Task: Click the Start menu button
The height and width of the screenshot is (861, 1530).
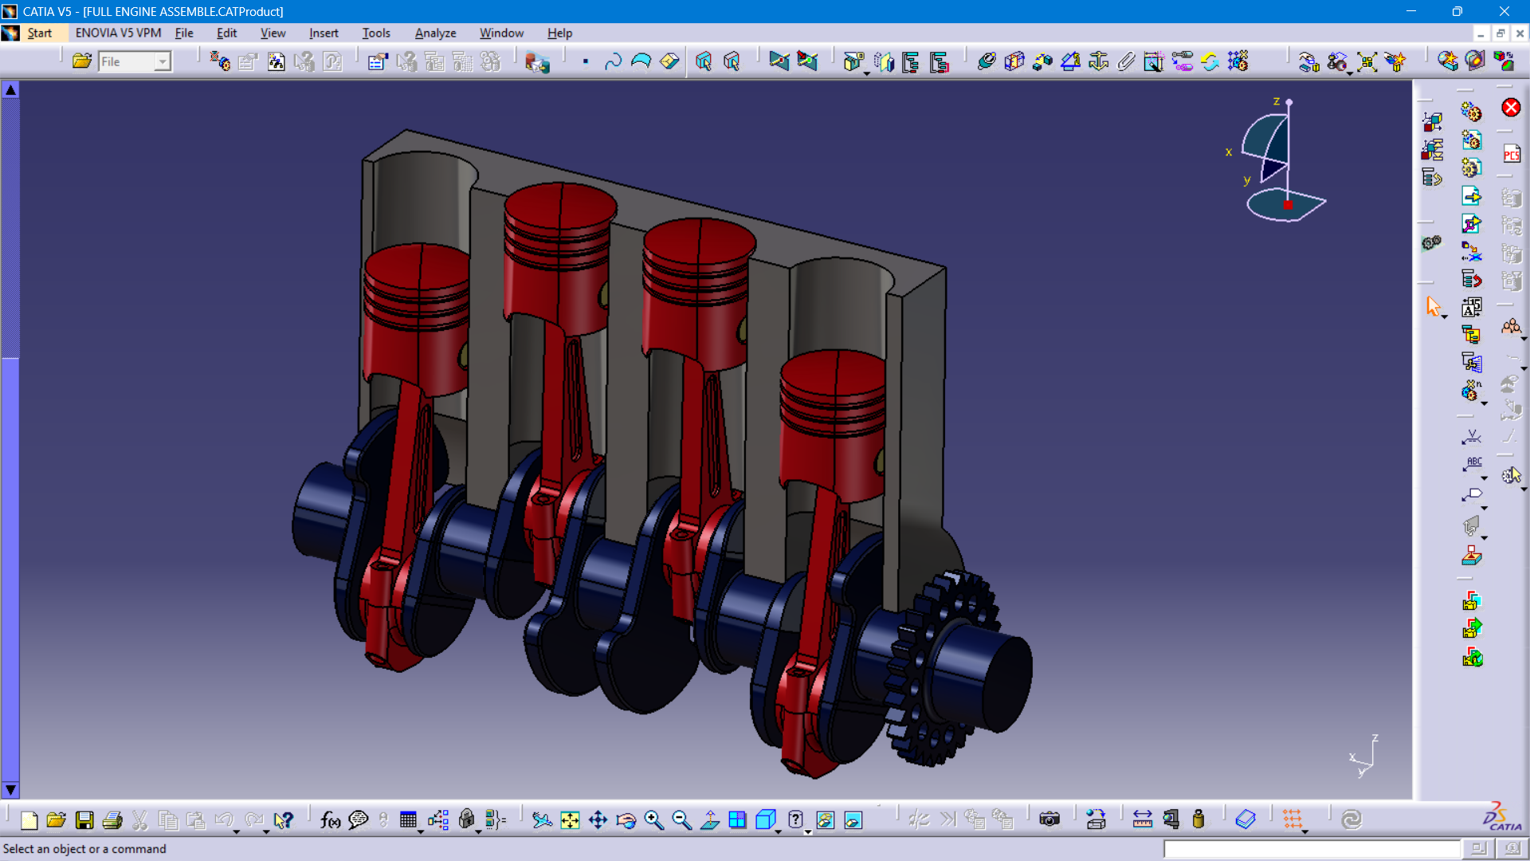Action: pyautogui.click(x=39, y=33)
